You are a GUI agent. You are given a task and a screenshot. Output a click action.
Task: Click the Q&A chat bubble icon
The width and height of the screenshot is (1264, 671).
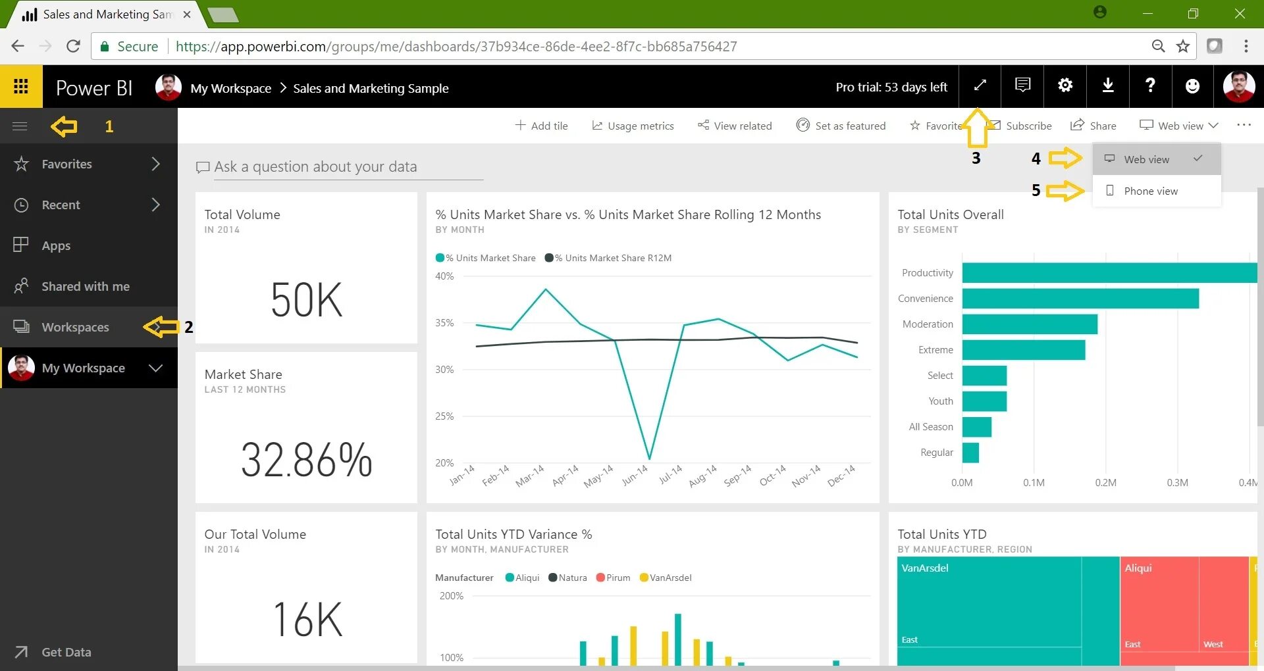pyautogui.click(x=203, y=167)
